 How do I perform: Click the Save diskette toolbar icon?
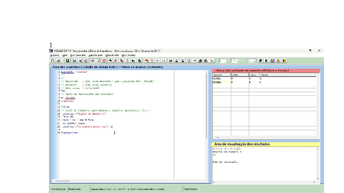point(68,60)
